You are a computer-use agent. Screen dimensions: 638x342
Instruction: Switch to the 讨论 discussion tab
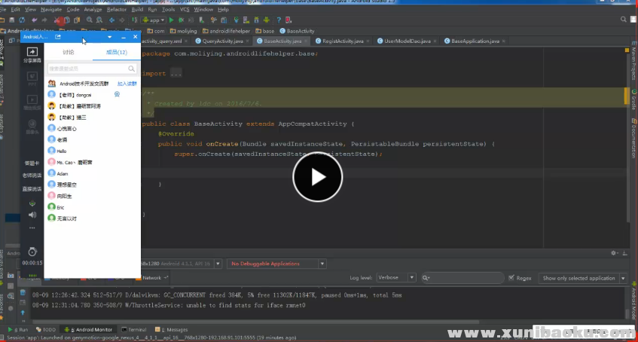[69, 52]
